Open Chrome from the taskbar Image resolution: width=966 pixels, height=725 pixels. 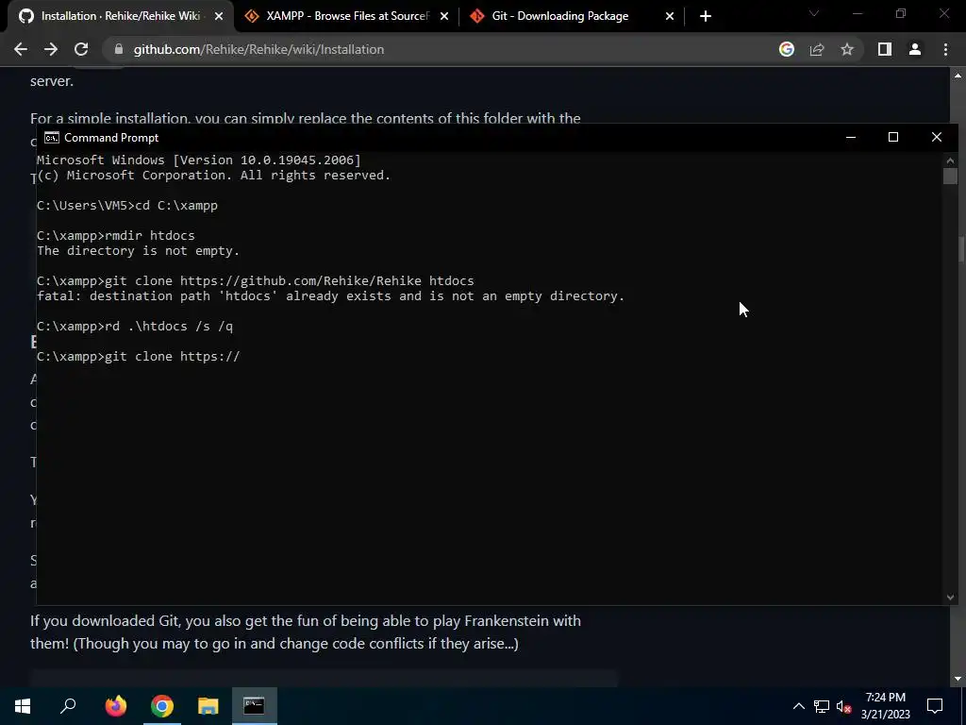[x=162, y=706]
